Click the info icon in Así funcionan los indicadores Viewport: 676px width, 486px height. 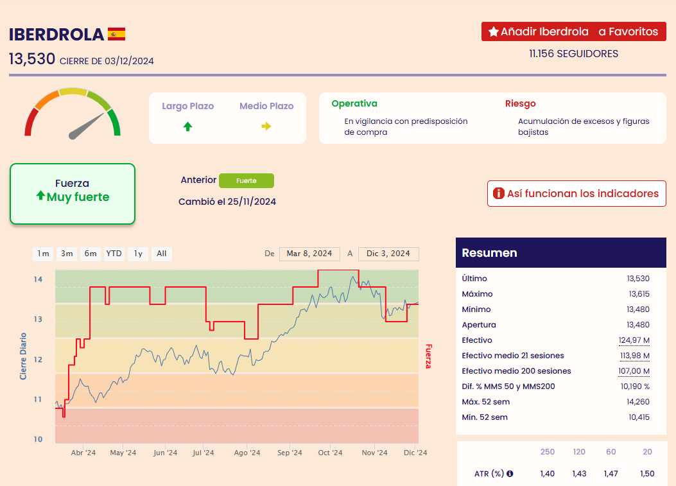click(x=499, y=193)
